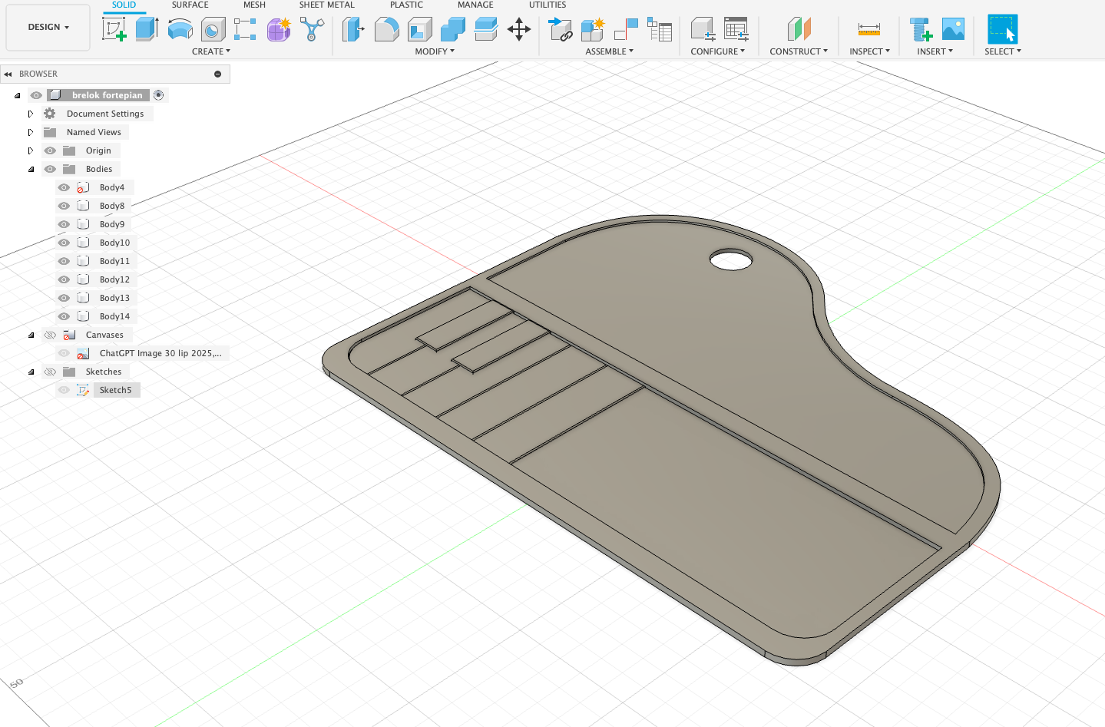The image size is (1105, 727).
Task: Hide Body9 using its eye icon
Action: (64, 224)
